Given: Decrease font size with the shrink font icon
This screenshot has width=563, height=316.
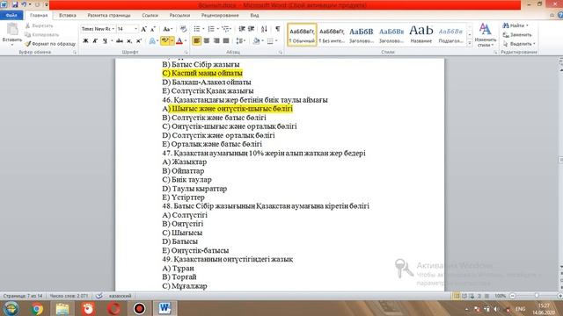Looking at the screenshot, I should (153, 29).
